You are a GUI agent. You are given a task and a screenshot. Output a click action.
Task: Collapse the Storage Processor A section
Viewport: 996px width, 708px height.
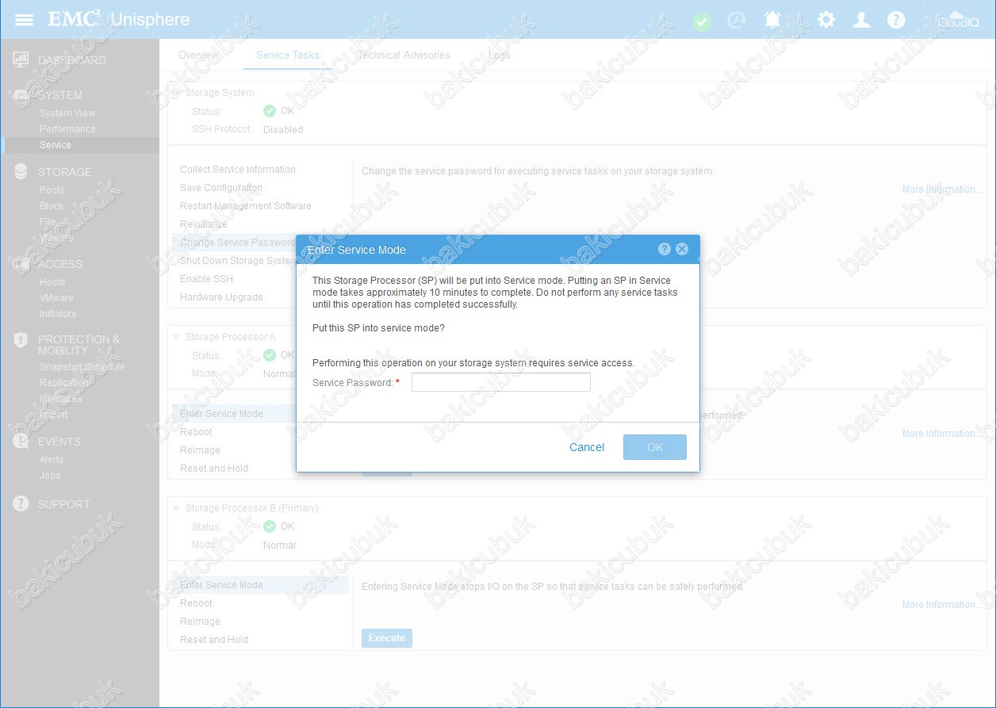[x=177, y=337]
